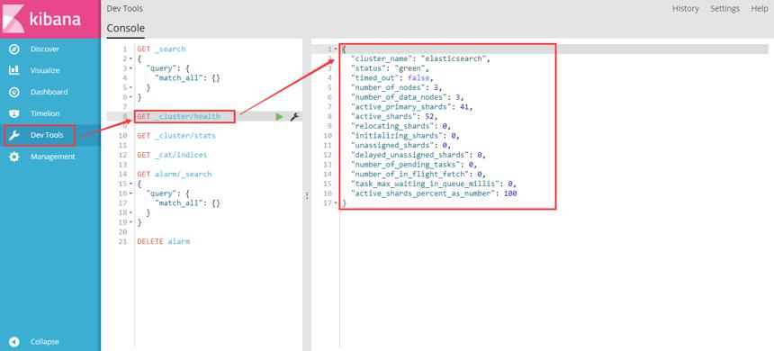Place cursor on DELETE alarm line
Viewport: 774px width, 351px height.
point(164,241)
